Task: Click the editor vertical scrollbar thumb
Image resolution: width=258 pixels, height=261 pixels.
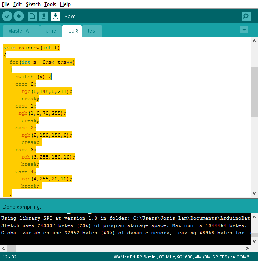Action: [254, 92]
